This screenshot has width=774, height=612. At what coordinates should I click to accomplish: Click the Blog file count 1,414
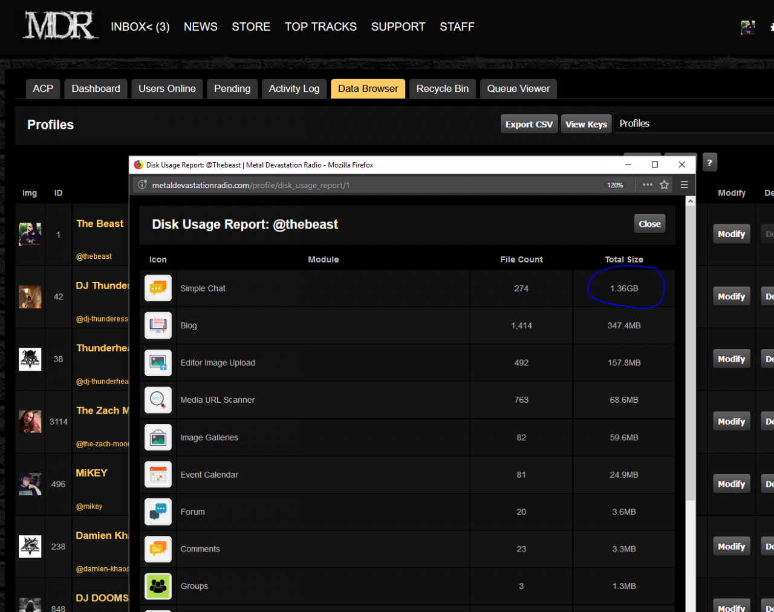pyautogui.click(x=521, y=325)
